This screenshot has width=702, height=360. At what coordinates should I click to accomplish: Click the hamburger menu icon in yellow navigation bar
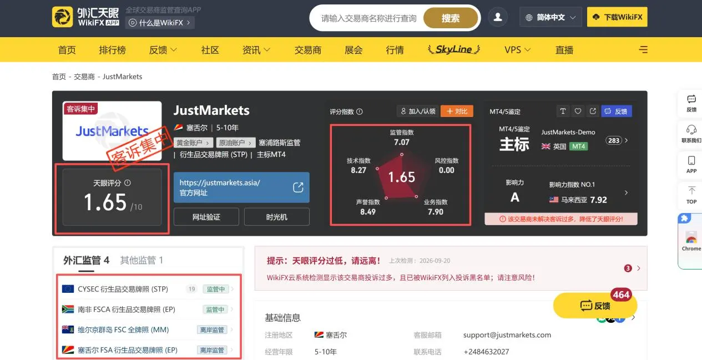tap(643, 50)
